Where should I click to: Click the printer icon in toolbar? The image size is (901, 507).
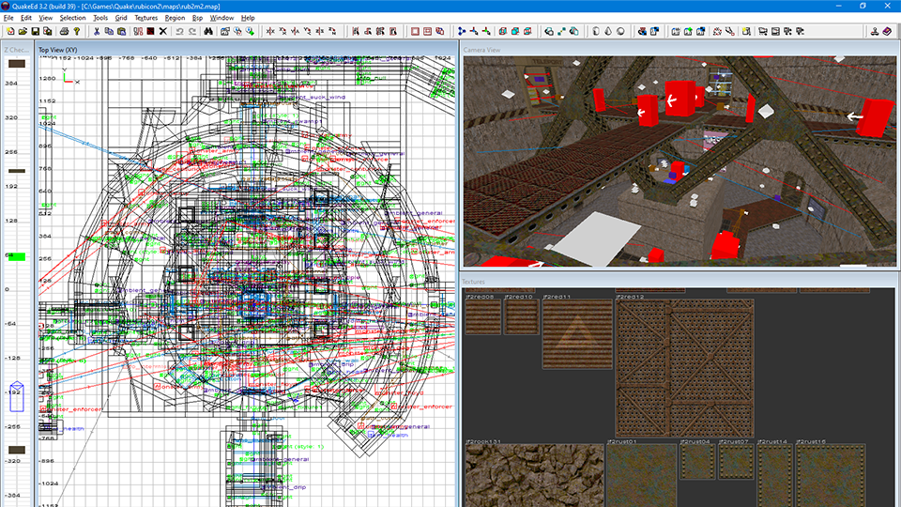click(64, 31)
